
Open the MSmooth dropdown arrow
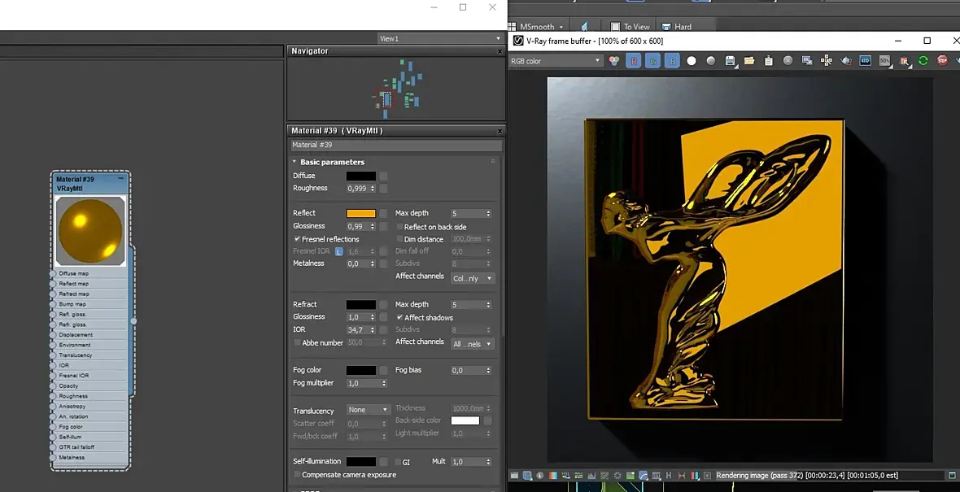coord(561,27)
